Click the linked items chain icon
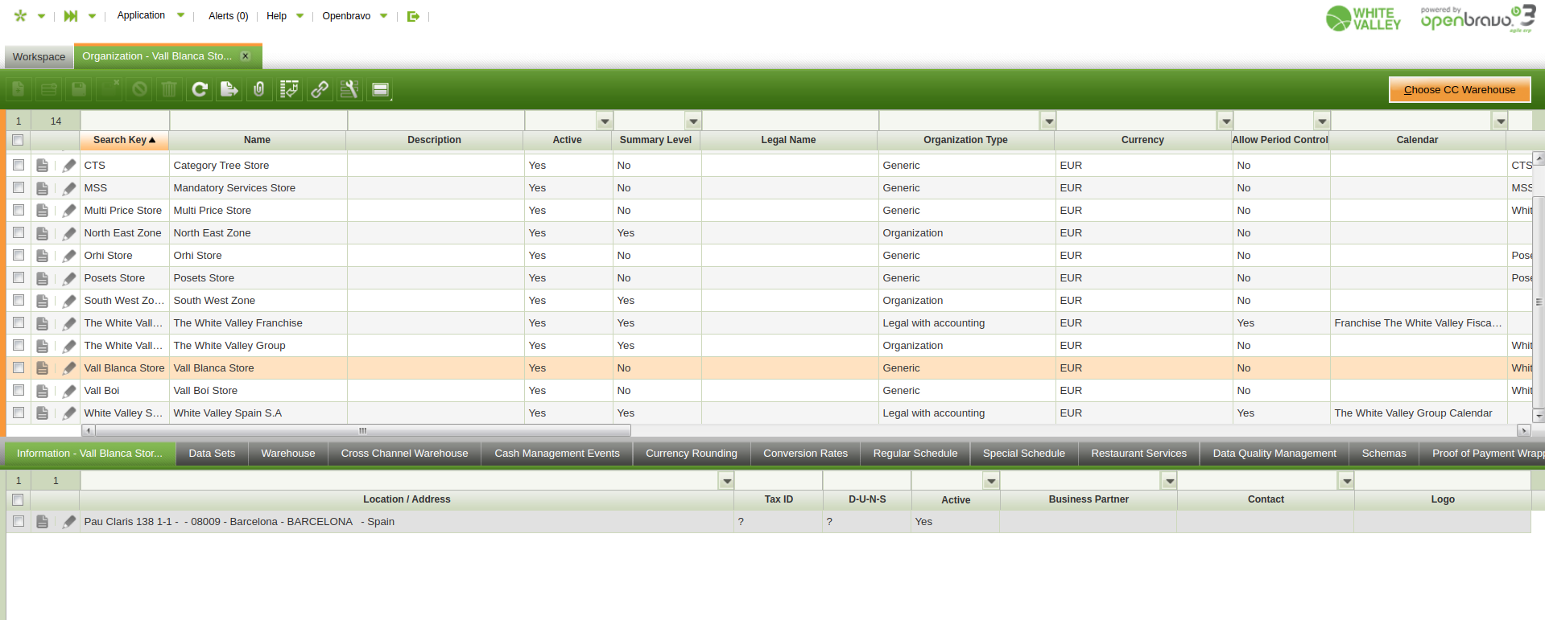 (x=320, y=89)
